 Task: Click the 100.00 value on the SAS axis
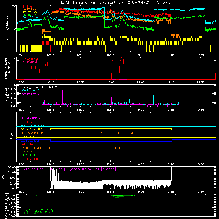pyautogui.click(x=11, y=167)
